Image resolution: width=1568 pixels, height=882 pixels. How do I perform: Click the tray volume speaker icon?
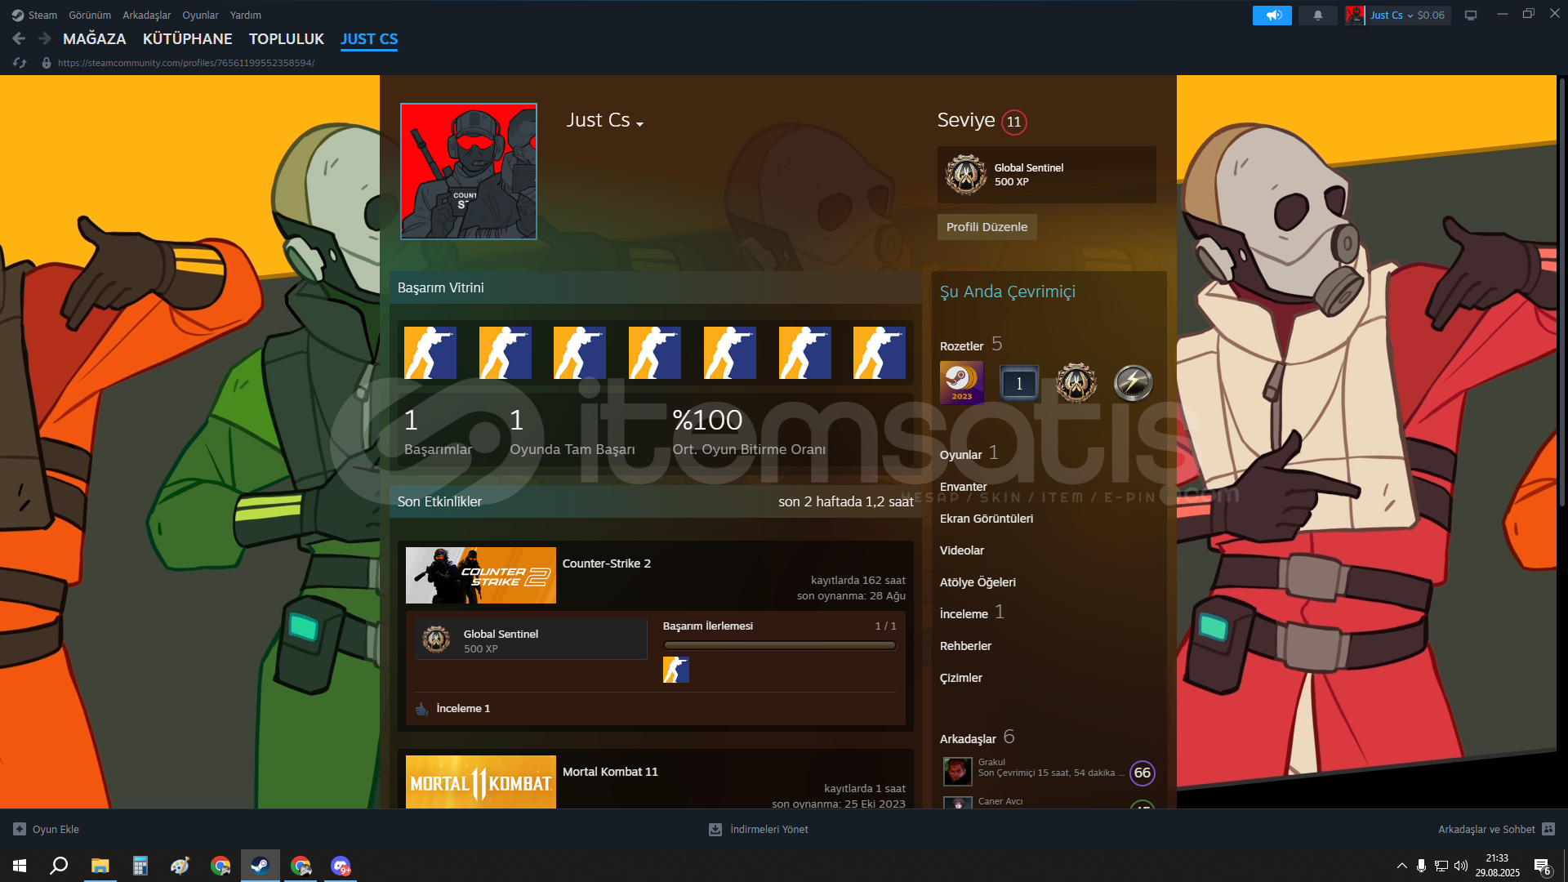point(1461,866)
